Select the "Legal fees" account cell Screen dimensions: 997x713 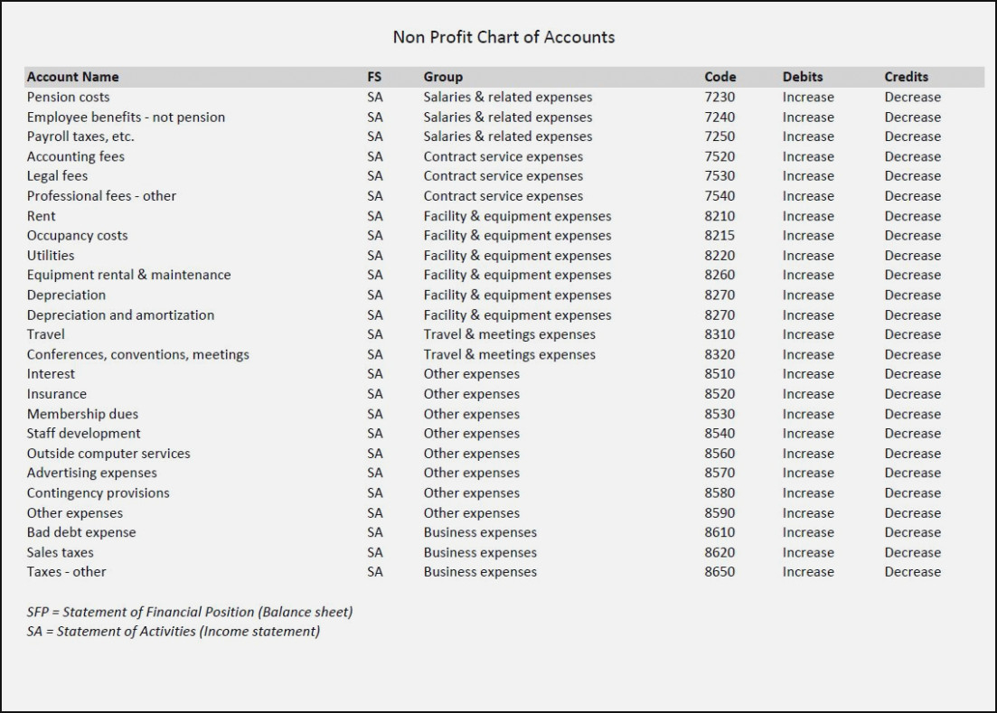click(57, 175)
